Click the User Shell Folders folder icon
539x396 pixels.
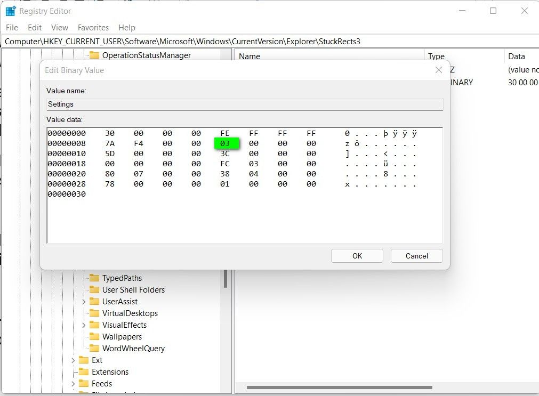click(x=95, y=289)
